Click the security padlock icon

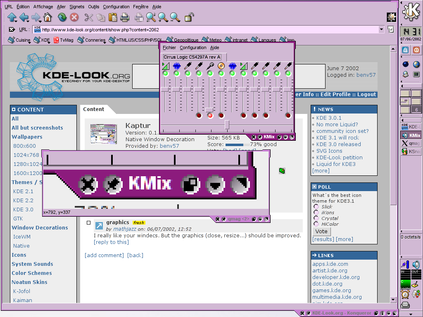click(189, 17)
